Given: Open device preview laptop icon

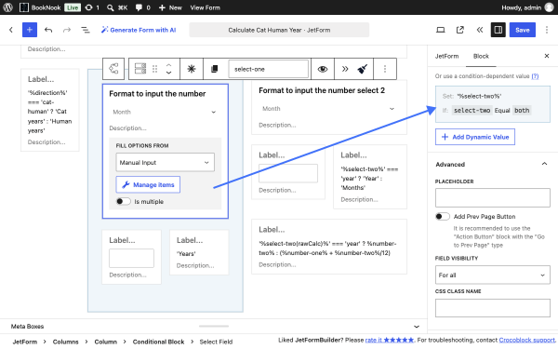Looking at the screenshot, I should pyautogui.click(x=441, y=30).
